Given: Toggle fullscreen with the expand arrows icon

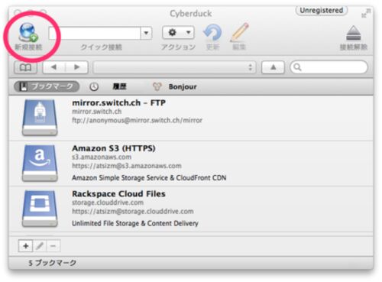Looking at the screenshot, I should point(366,13).
